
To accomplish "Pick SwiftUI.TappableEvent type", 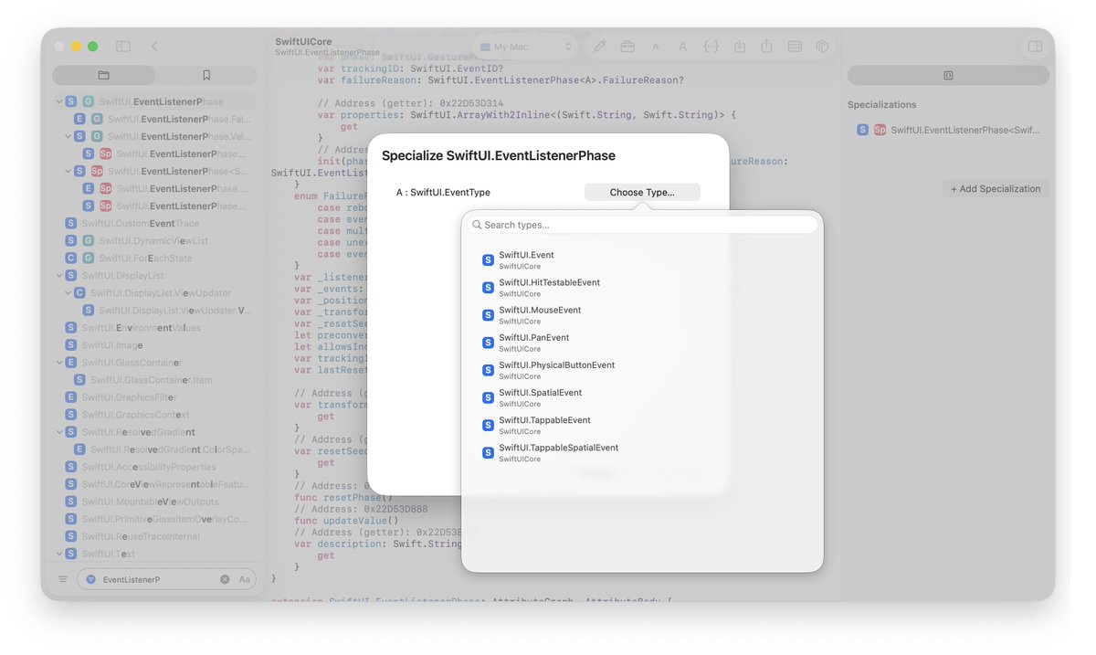I will 642,425.
